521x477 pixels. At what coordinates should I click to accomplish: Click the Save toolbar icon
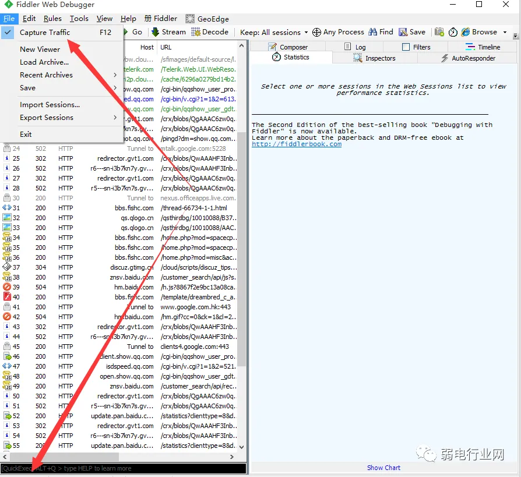[403, 32]
